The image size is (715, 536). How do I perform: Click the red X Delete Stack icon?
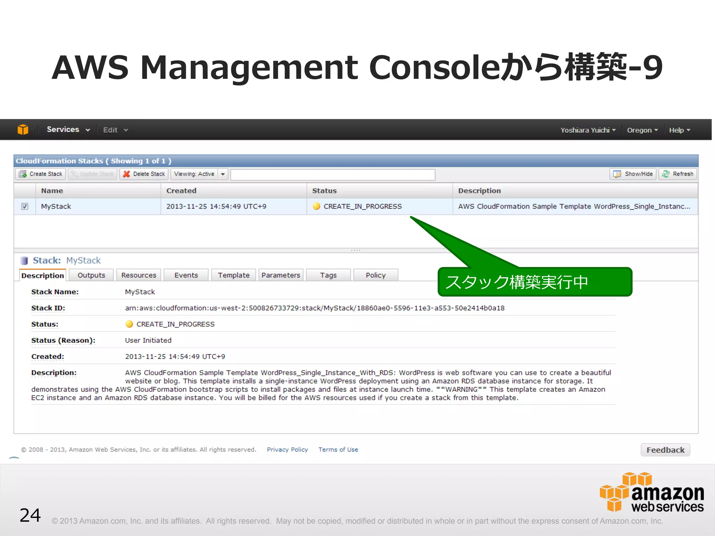tap(126, 174)
